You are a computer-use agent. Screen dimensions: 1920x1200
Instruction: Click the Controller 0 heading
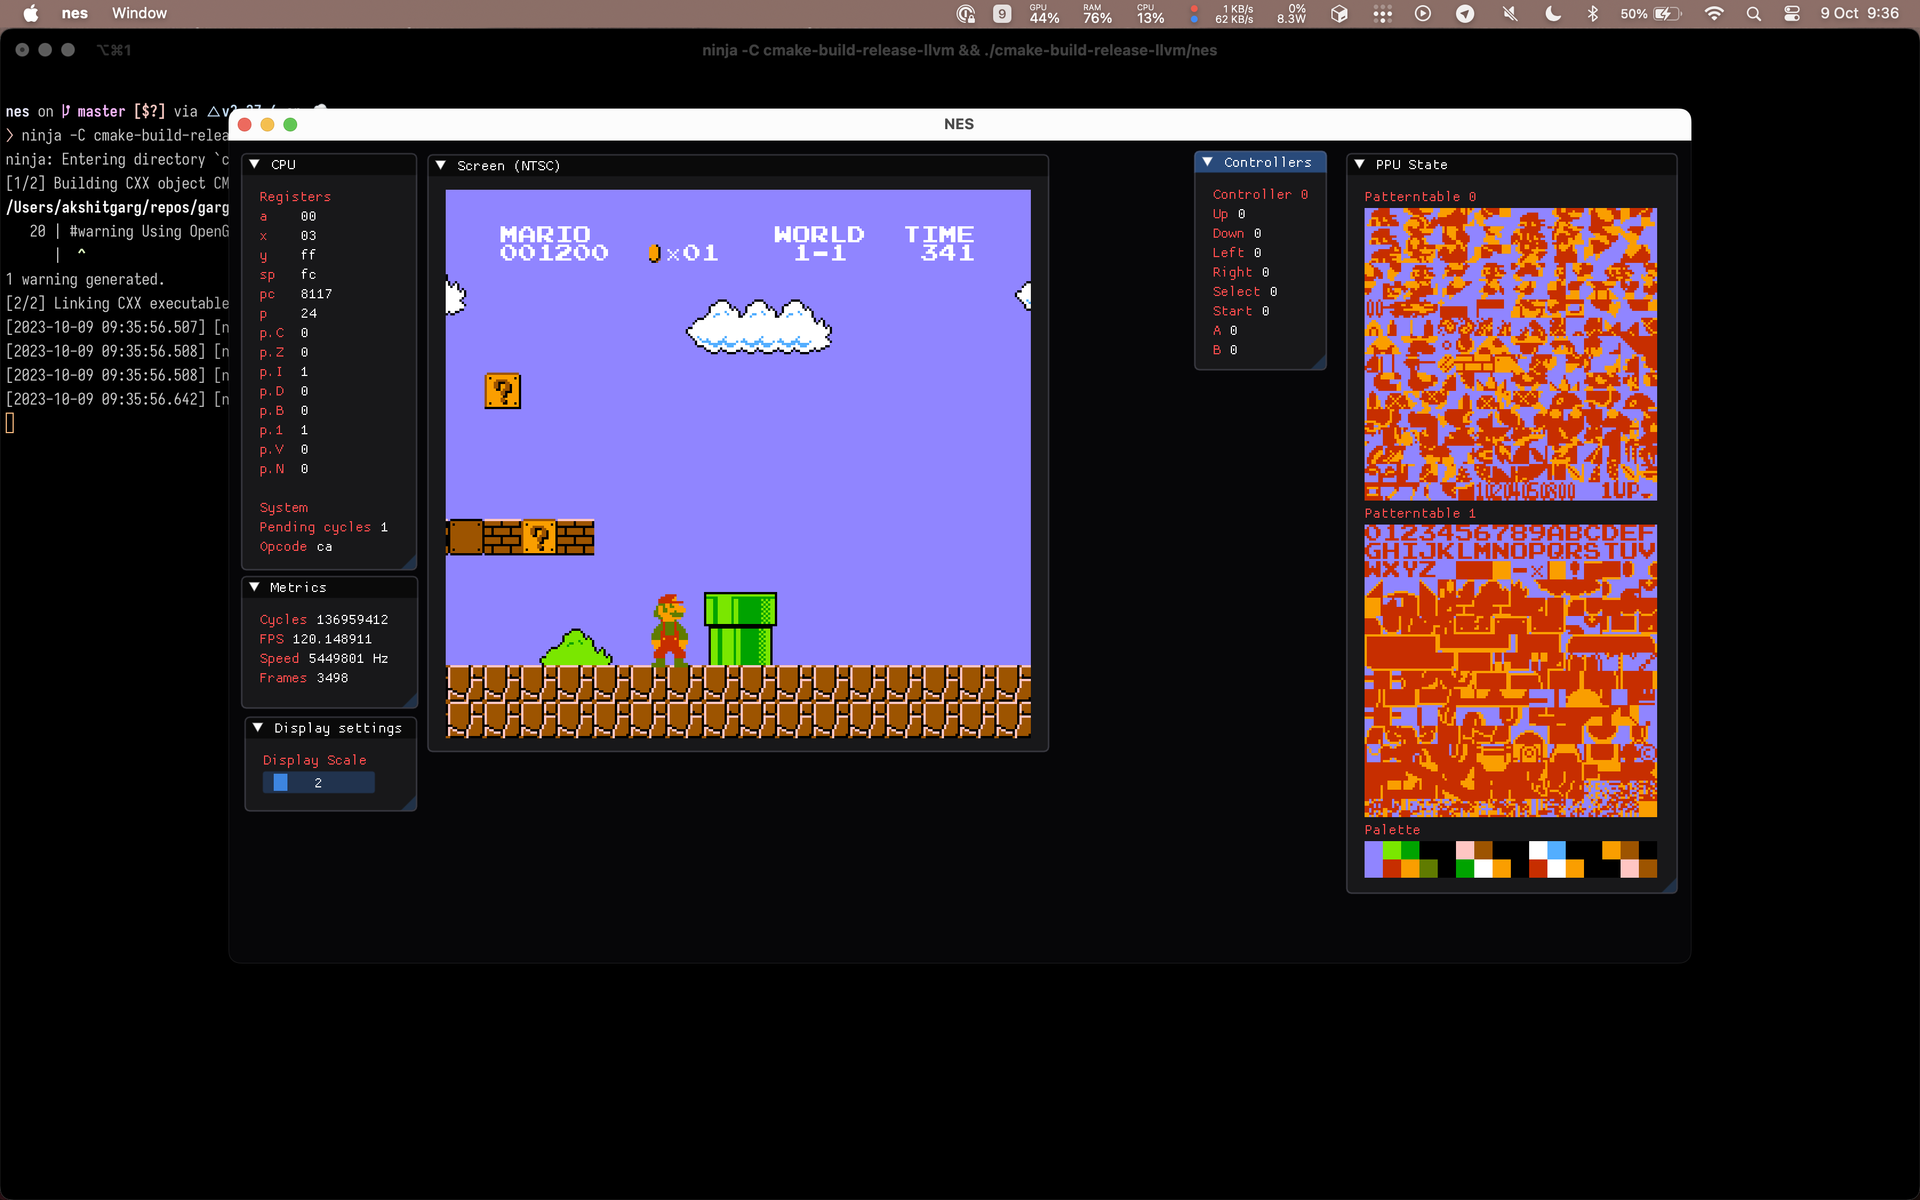click(x=1260, y=194)
